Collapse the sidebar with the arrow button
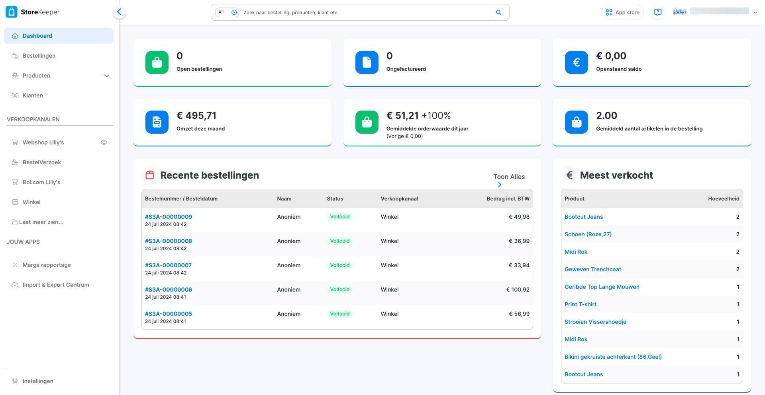This screenshot has height=395, width=765. coord(119,12)
